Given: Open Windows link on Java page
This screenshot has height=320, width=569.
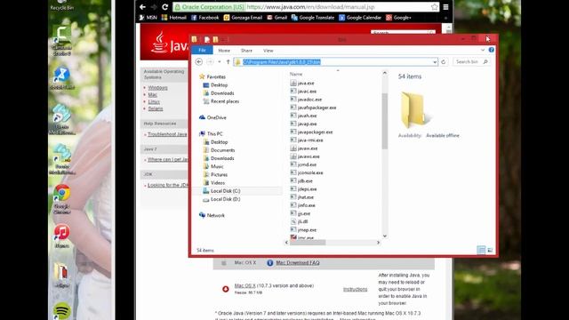Looking at the screenshot, I should point(157,88).
